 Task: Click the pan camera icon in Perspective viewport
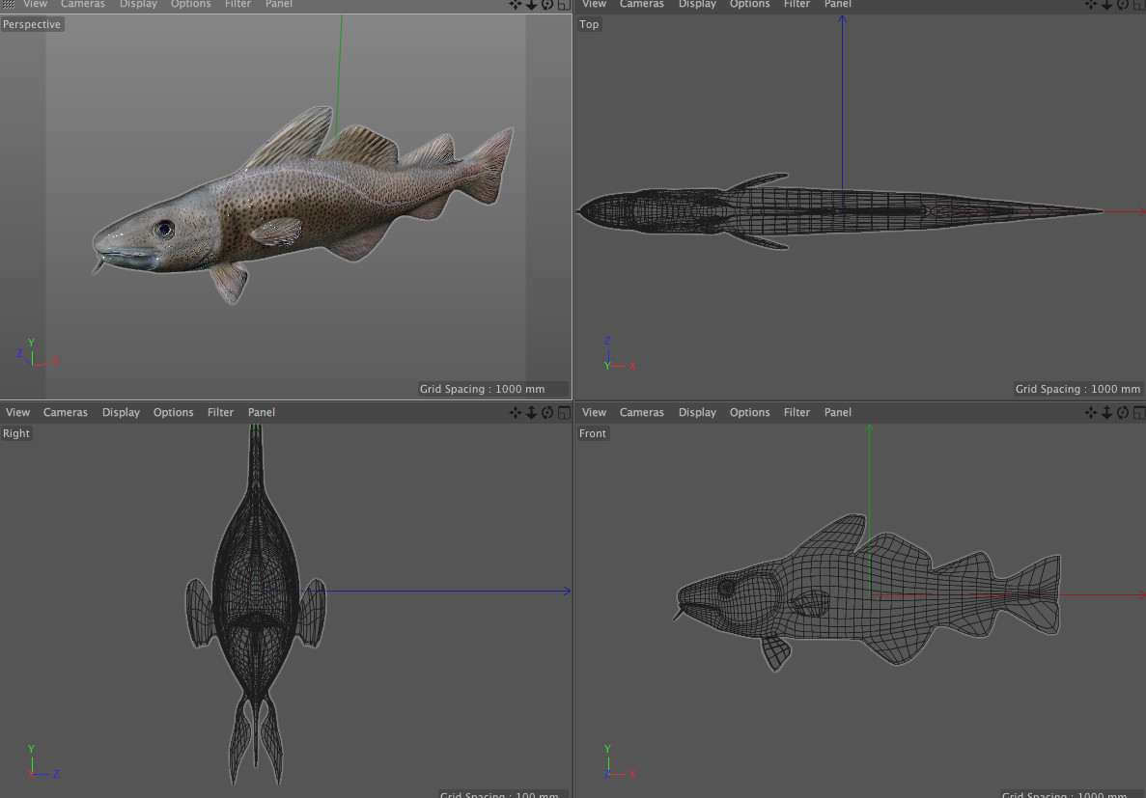[516, 5]
